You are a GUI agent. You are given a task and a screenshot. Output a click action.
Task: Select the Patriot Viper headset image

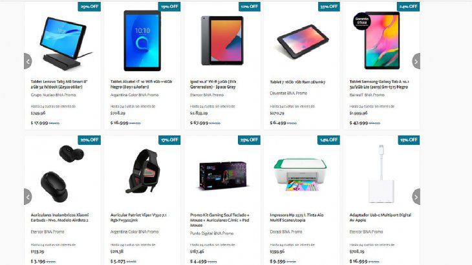point(143,171)
